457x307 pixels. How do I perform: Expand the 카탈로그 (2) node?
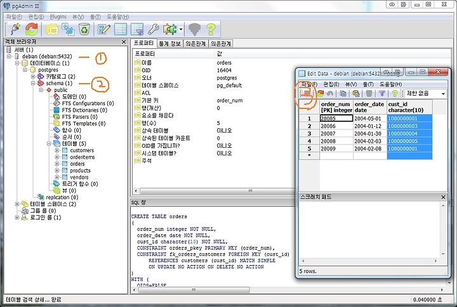tap(33, 77)
